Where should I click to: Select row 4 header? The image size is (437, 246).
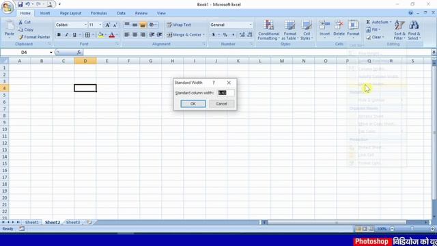point(4,88)
